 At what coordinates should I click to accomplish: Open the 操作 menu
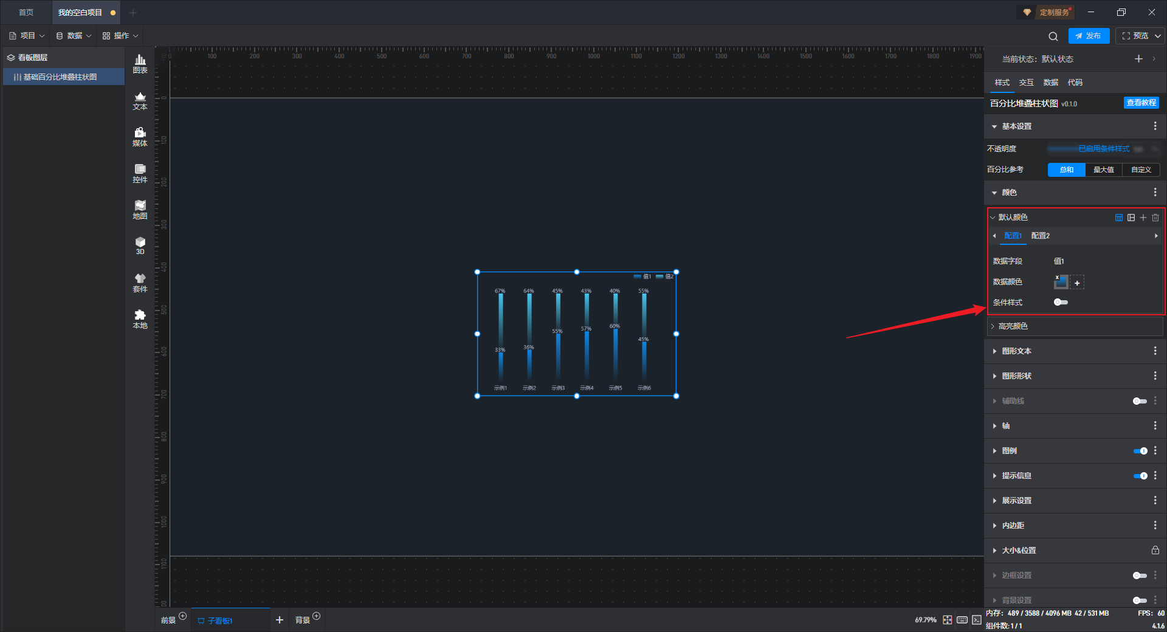pos(120,36)
